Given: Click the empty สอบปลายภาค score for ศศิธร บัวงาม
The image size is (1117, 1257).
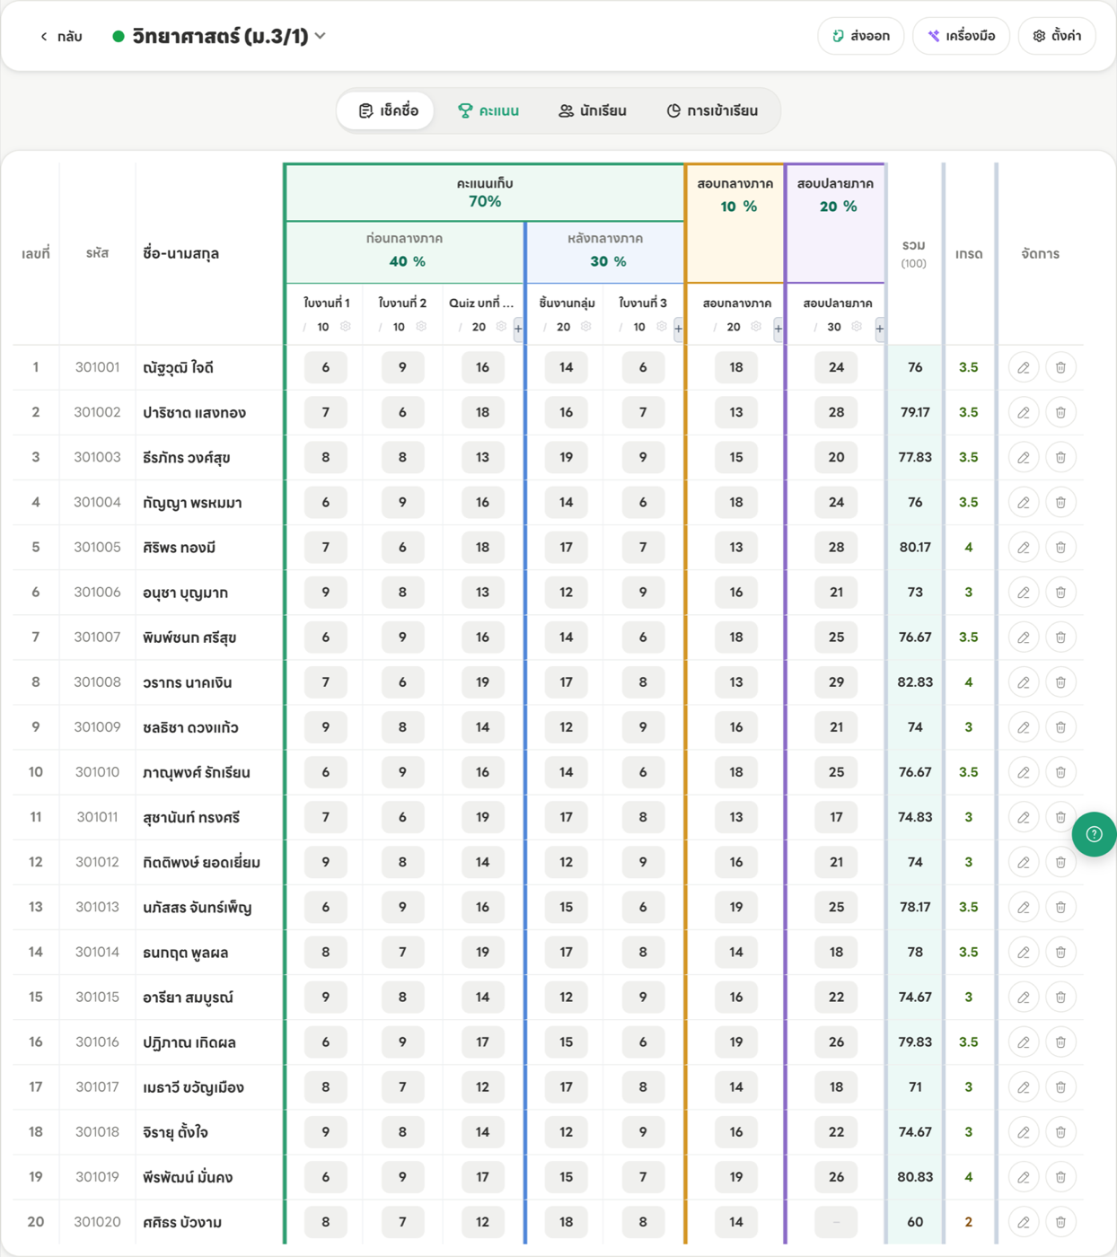Looking at the screenshot, I should pyautogui.click(x=836, y=1222).
